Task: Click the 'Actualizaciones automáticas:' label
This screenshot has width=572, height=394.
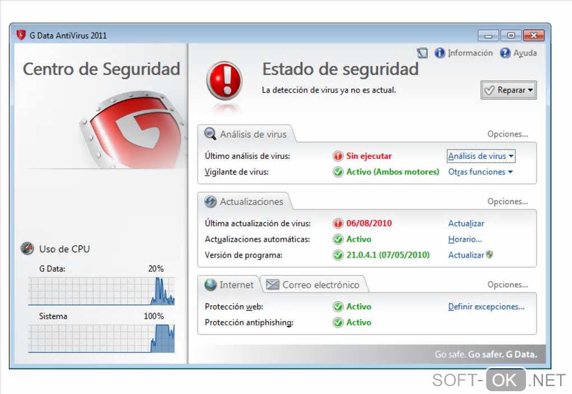Action: click(x=257, y=239)
